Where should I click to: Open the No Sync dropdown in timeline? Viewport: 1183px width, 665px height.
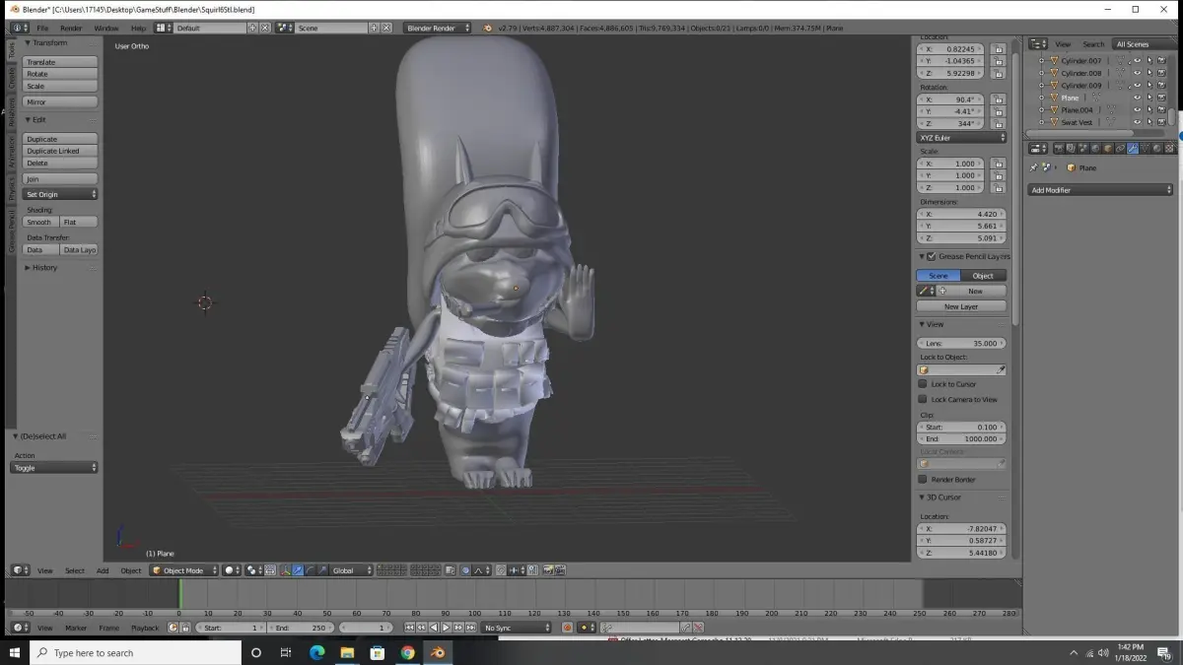(517, 628)
